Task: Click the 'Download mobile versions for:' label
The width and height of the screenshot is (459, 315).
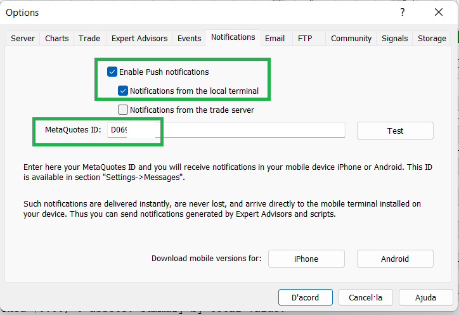Action: (x=207, y=259)
